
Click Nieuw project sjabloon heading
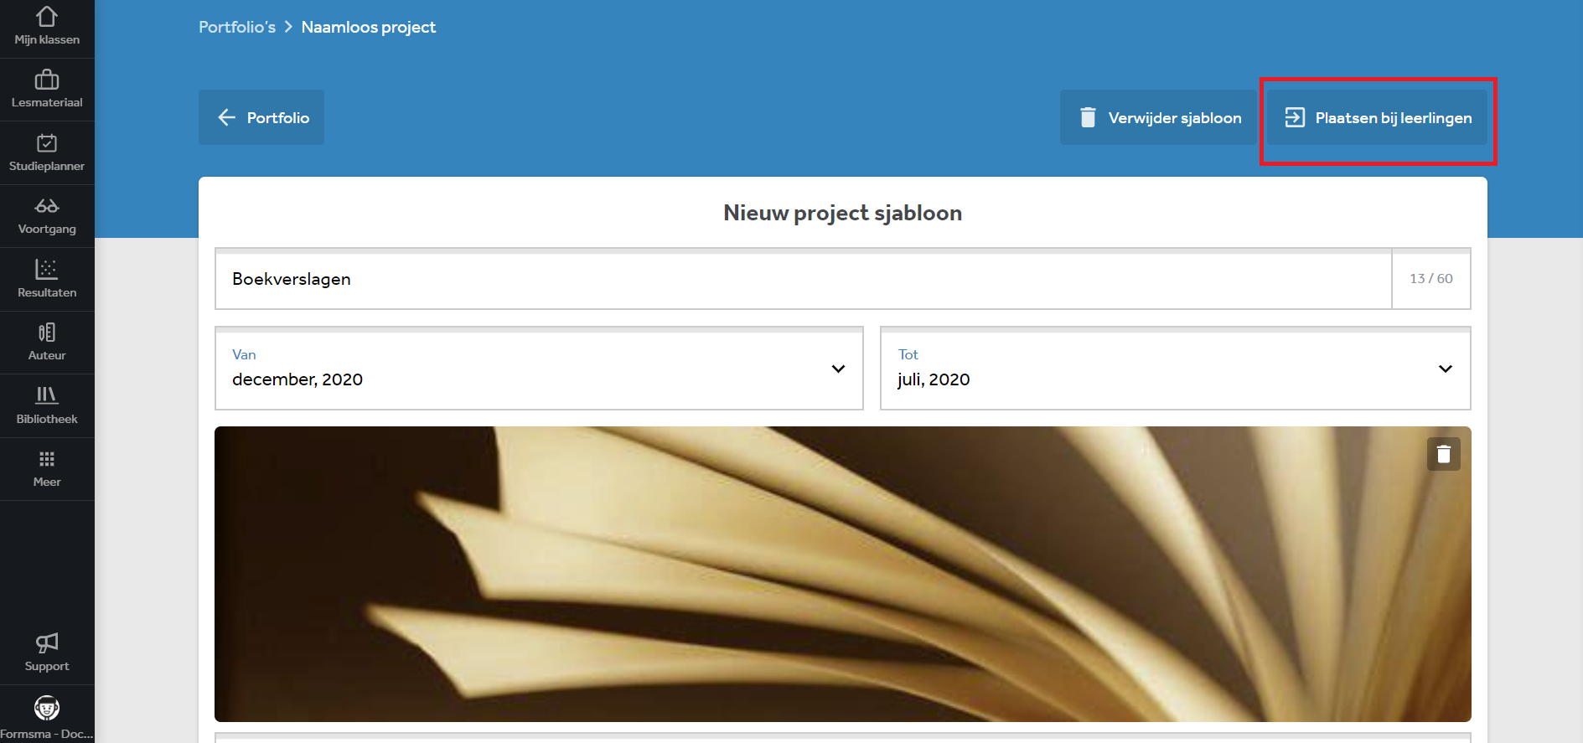843,213
